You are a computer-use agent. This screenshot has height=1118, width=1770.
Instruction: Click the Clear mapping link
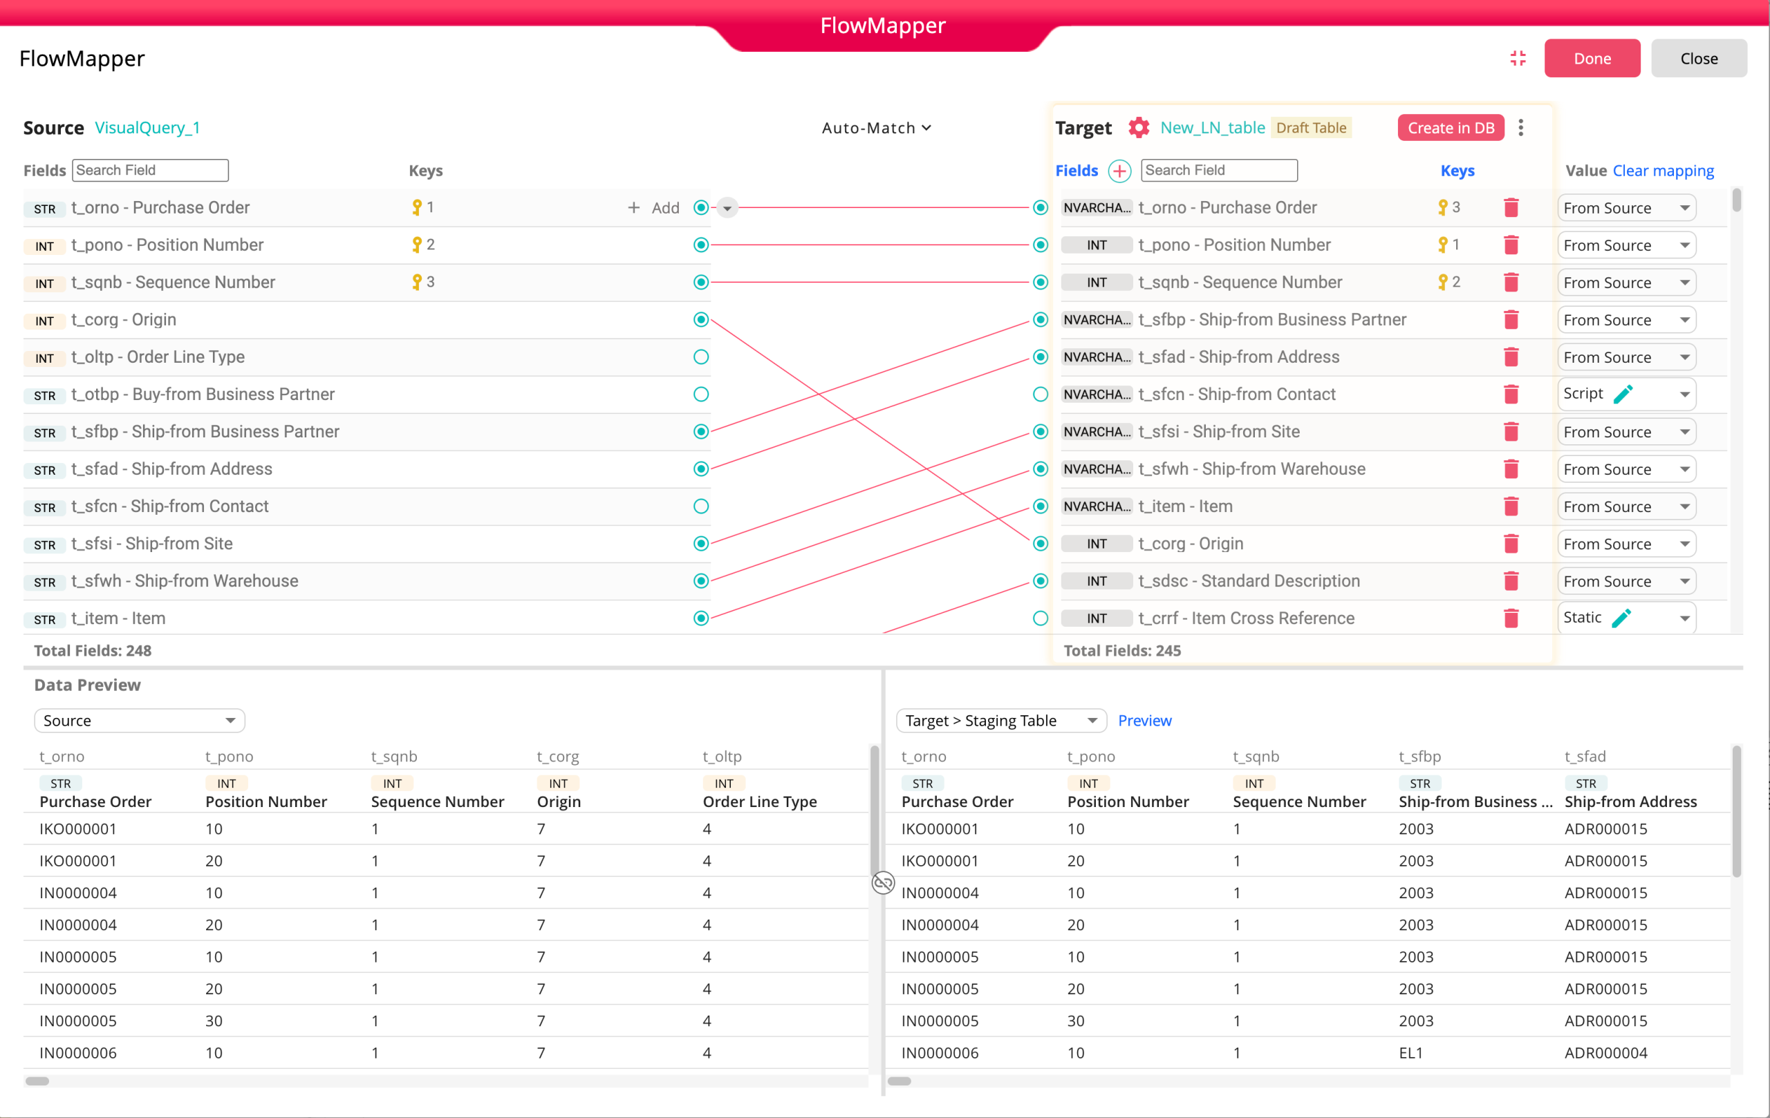(x=1663, y=171)
